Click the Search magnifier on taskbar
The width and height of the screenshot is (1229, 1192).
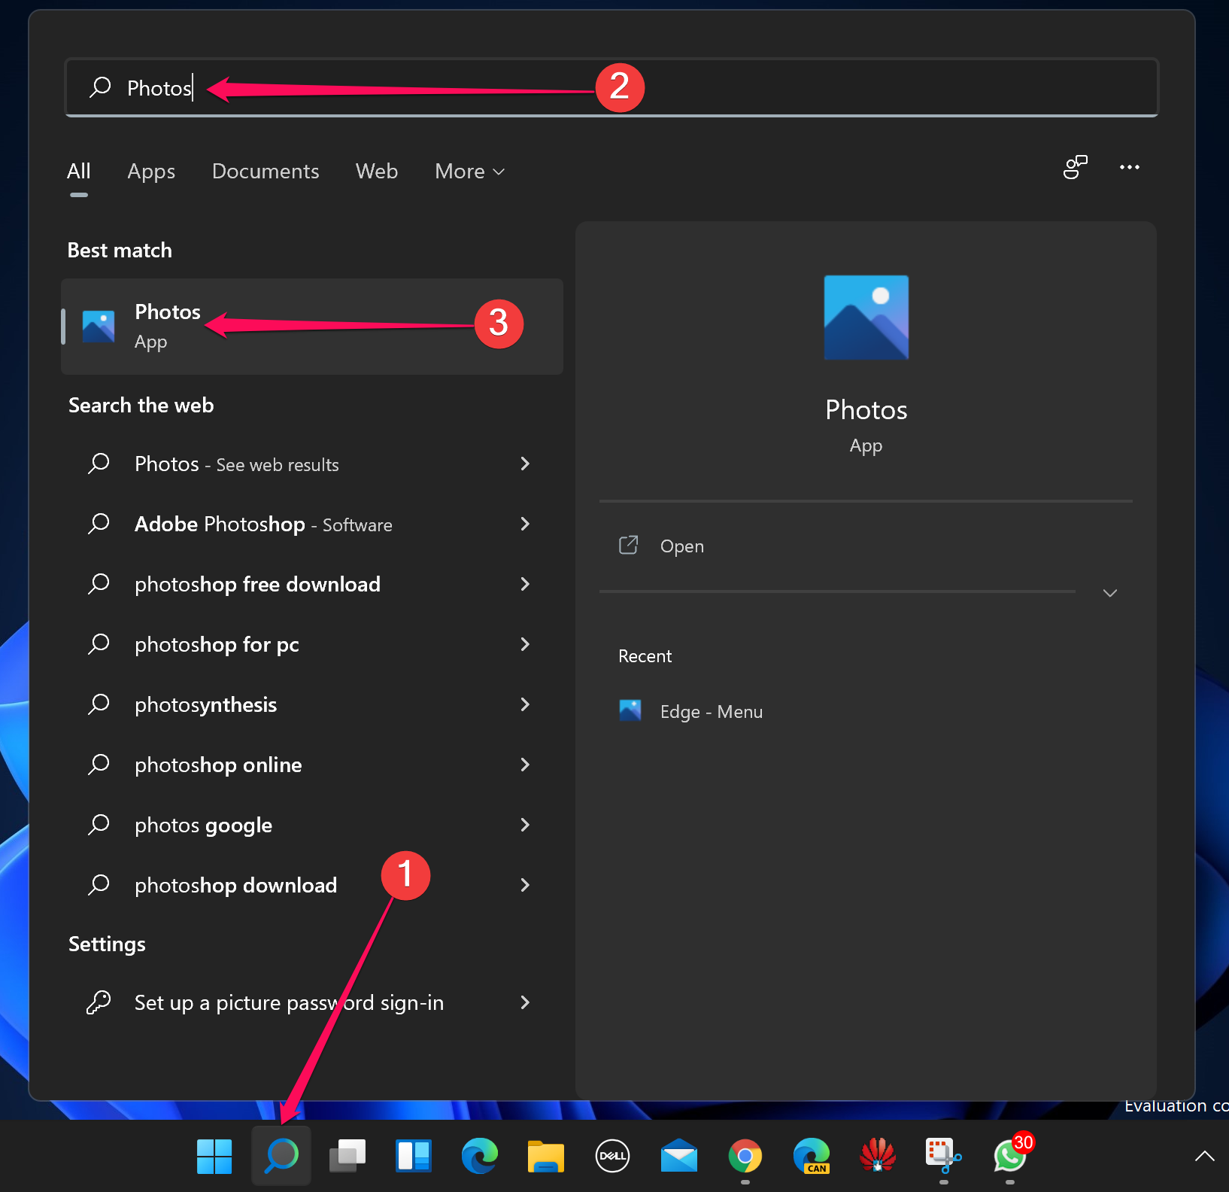pyautogui.click(x=281, y=1156)
